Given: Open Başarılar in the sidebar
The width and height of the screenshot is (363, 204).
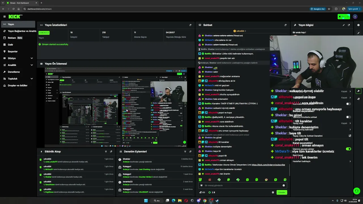Looking at the screenshot, I should pyautogui.click(x=18, y=51).
